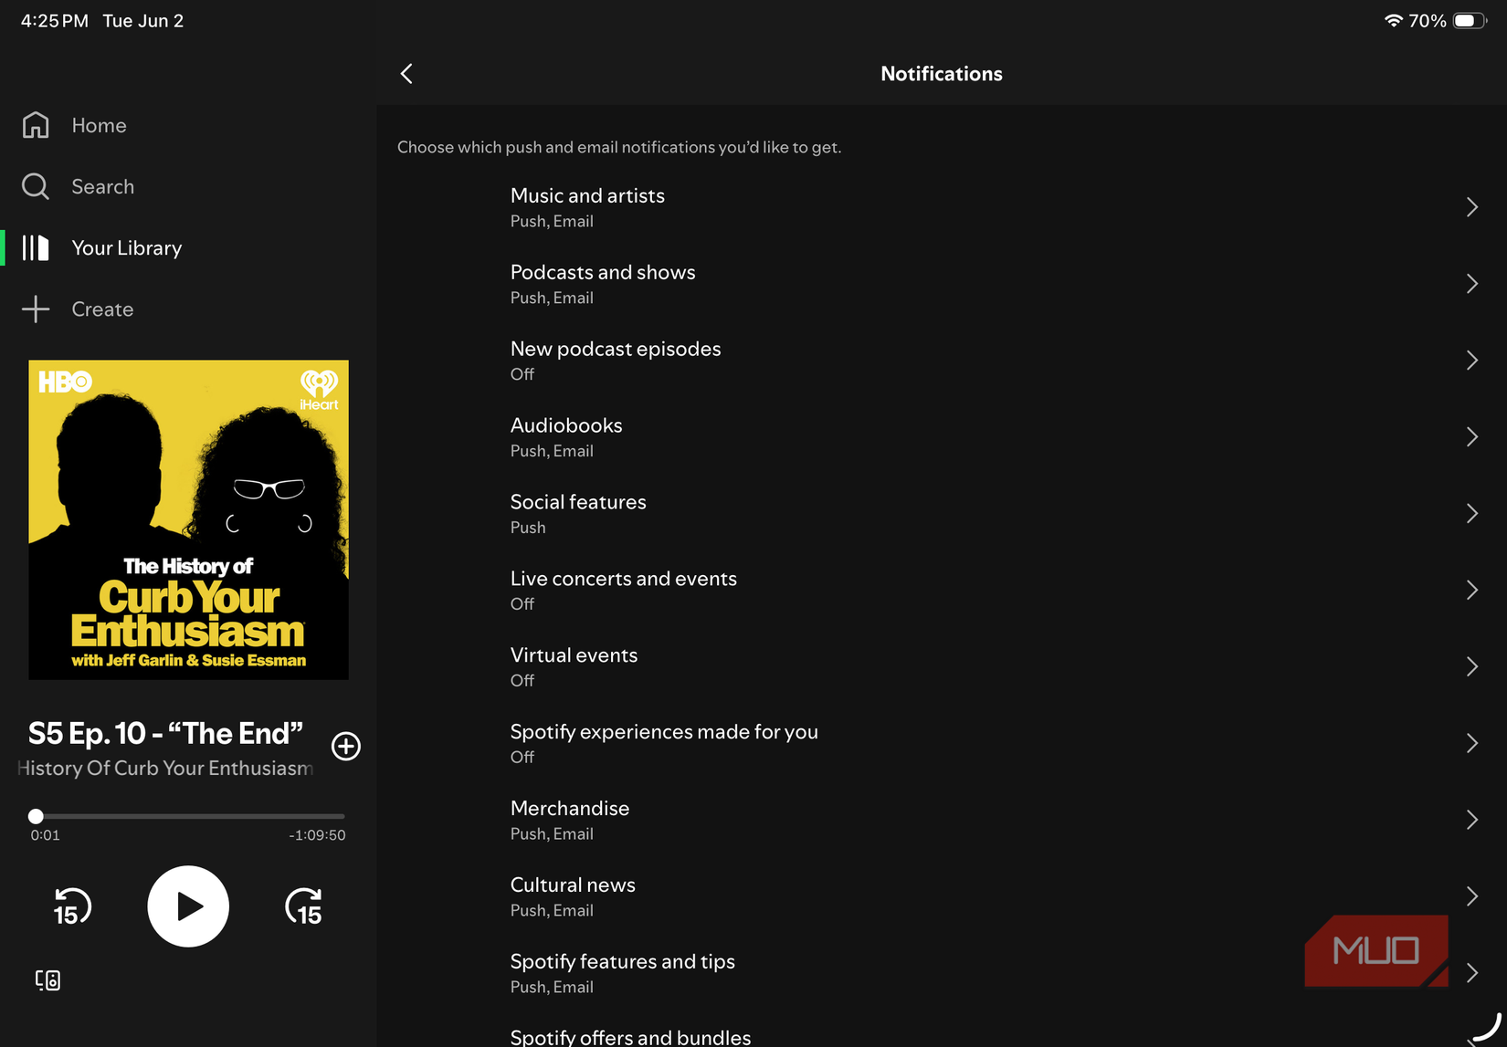Play the current podcast episode
This screenshot has width=1507, height=1047.
pyautogui.click(x=188, y=906)
